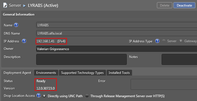The width and height of the screenshot is (197, 101).
Task: Select the Server IP address type radio
Action: pyautogui.click(x=164, y=41)
